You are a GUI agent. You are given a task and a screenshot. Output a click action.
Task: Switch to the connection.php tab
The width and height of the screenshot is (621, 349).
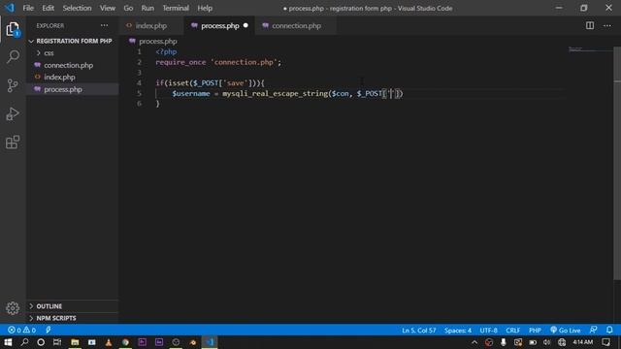pyautogui.click(x=296, y=26)
